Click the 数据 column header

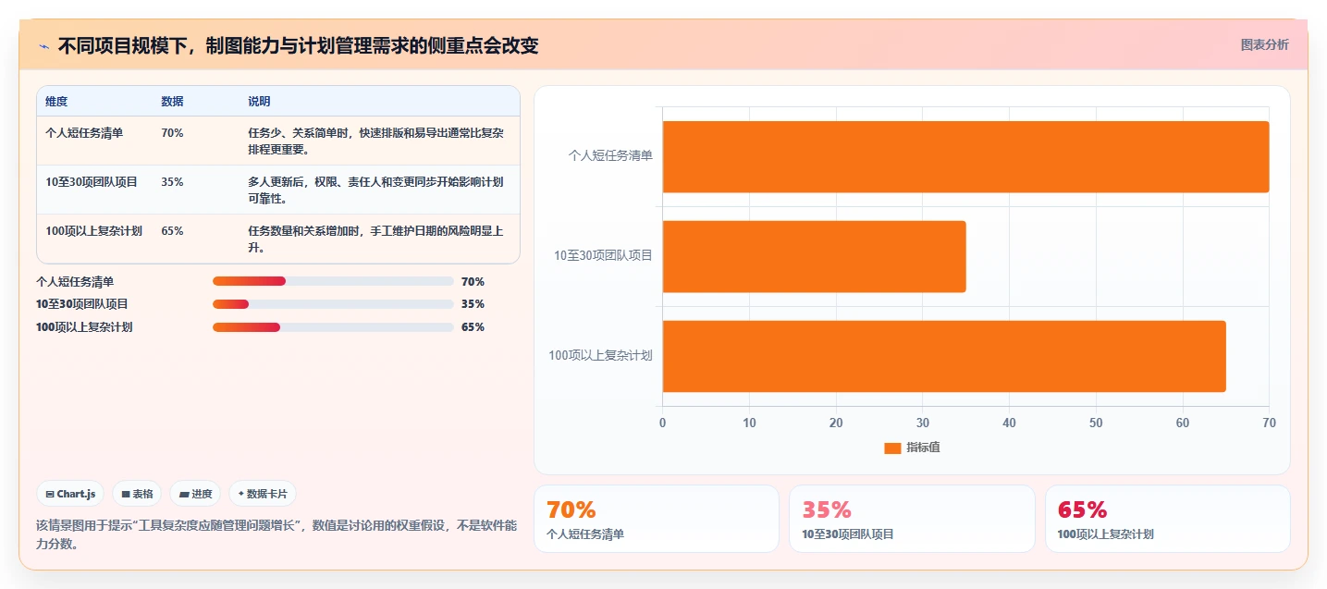click(172, 101)
